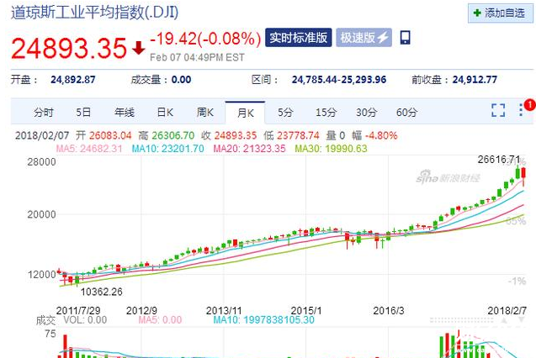Open the mobile phone version icon
Viewport: 536px width, 358px height.
click(405, 37)
